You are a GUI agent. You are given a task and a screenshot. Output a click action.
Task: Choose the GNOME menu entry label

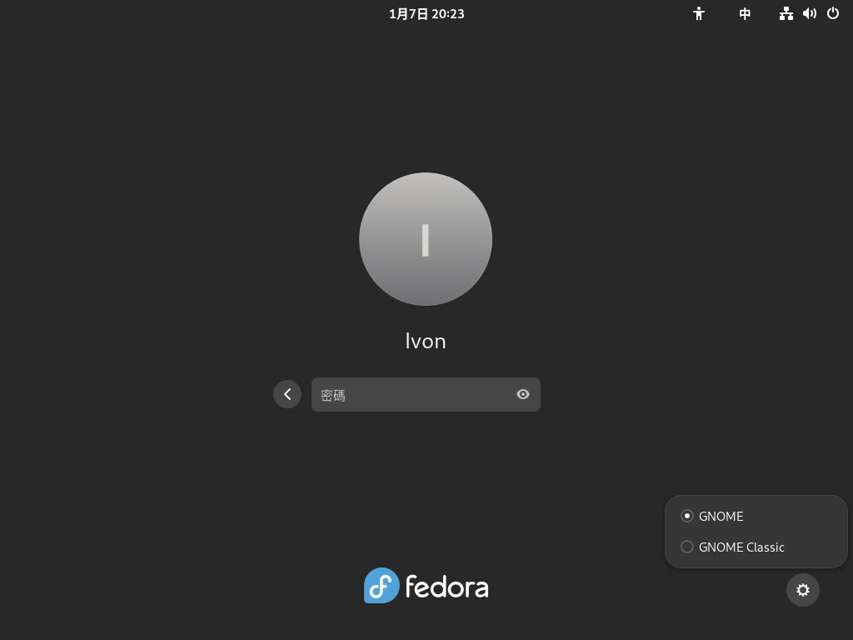(721, 516)
